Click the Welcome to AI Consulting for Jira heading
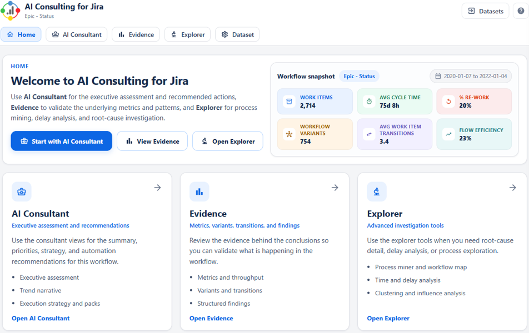Viewport: 529px width, 333px height. [x=99, y=81]
